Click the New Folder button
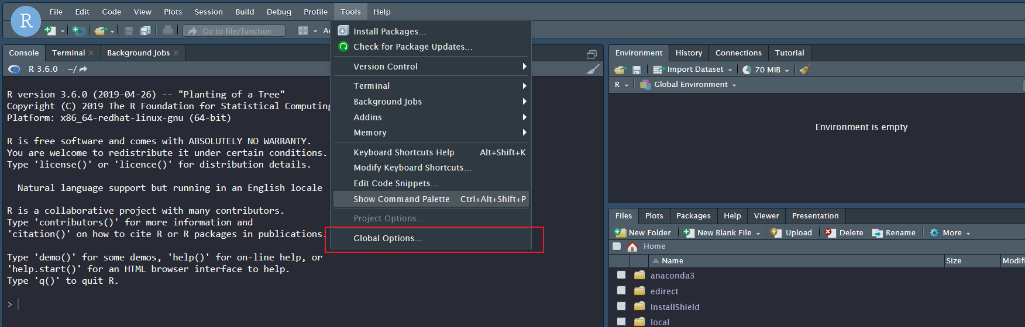 click(x=643, y=232)
